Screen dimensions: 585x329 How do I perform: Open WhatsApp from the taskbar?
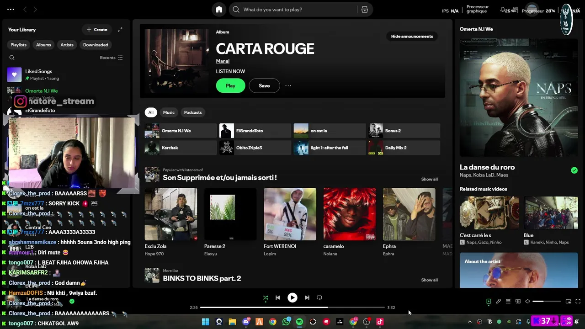click(x=286, y=322)
